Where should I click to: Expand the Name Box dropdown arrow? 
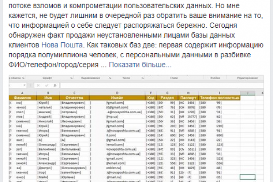25,85
